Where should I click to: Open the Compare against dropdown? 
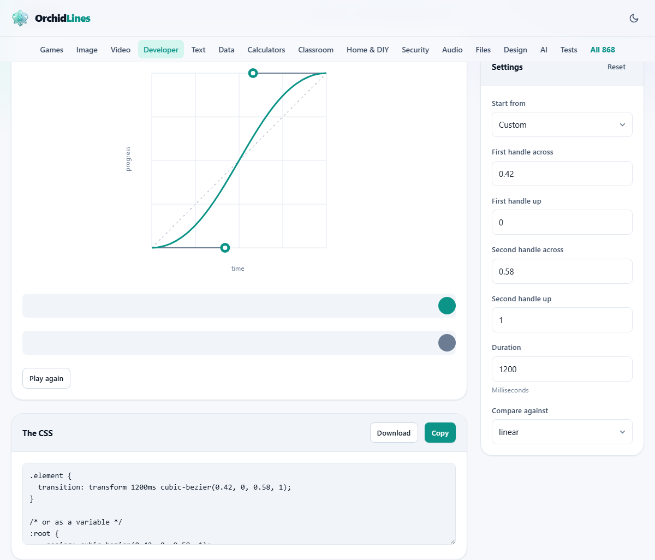click(x=562, y=432)
